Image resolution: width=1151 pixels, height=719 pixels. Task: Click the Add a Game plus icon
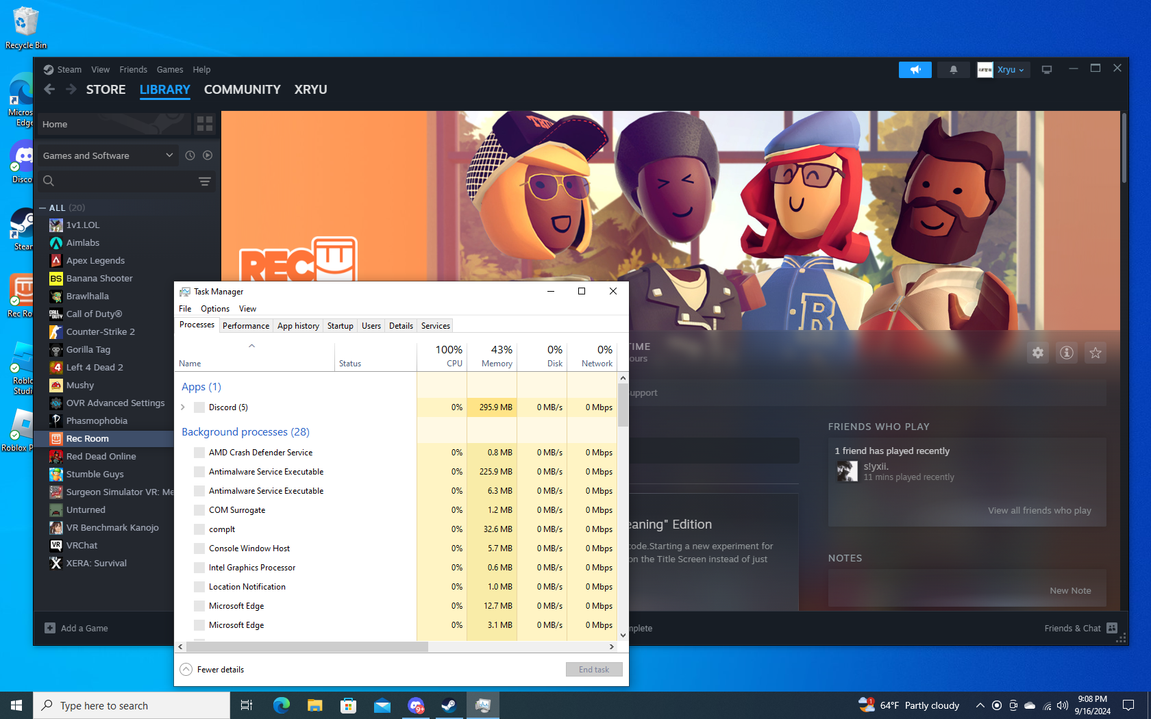(50, 628)
